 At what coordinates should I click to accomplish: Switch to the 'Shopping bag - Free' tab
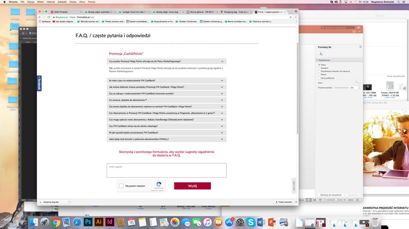click(x=236, y=12)
